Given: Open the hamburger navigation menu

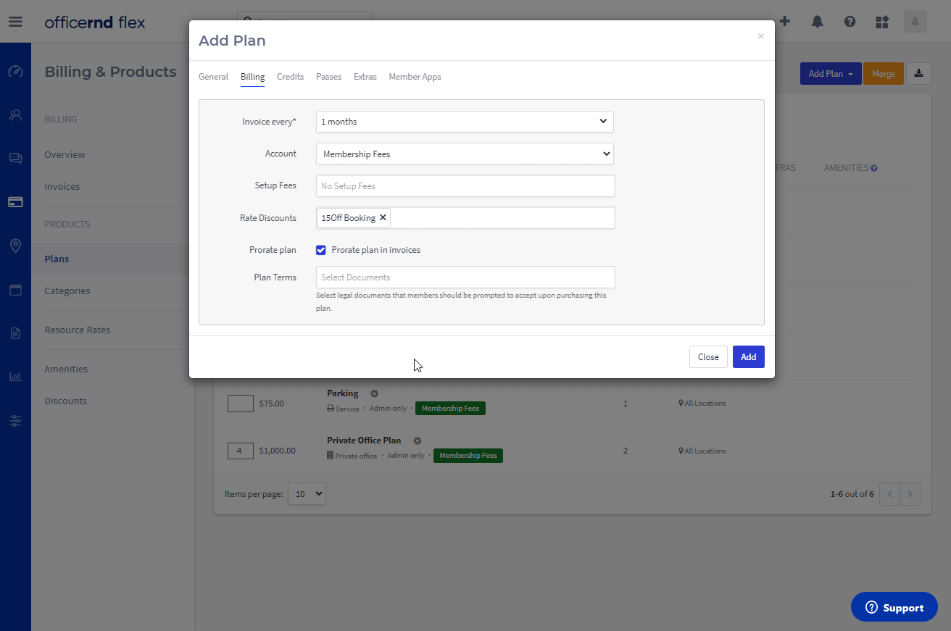Looking at the screenshot, I should point(15,22).
